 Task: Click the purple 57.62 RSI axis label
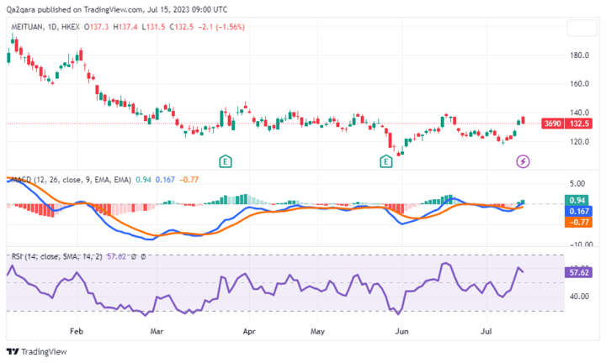pos(577,273)
